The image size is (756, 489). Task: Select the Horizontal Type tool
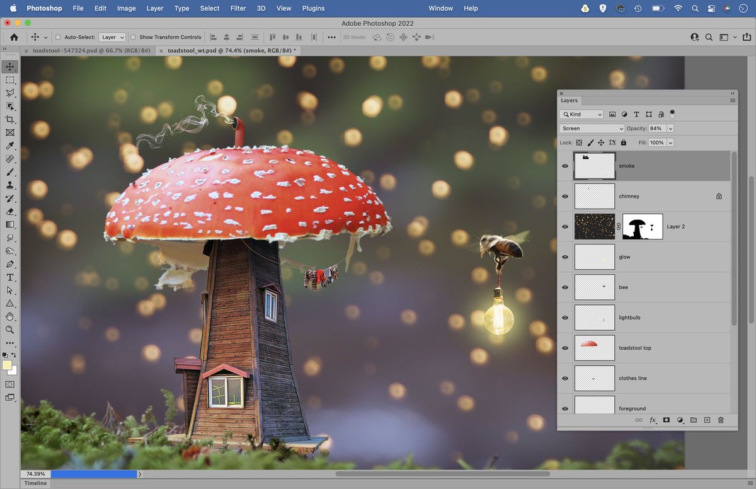click(10, 277)
